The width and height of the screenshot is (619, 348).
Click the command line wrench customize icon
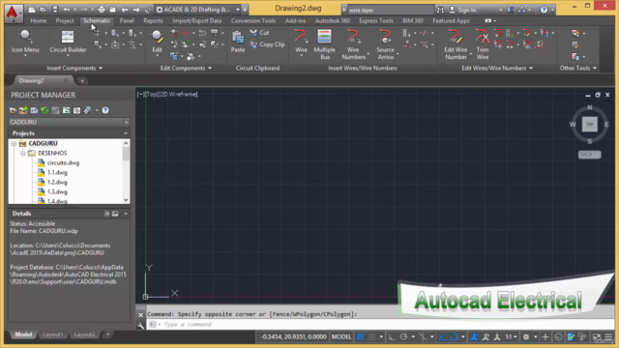(140, 326)
